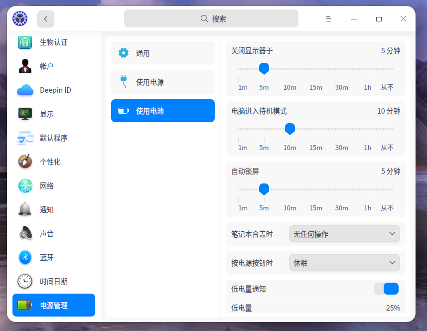This screenshot has width=427, height=331.
Task: Open the title bar hamburger menu
Action: pyautogui.click(x=329, y=19)
